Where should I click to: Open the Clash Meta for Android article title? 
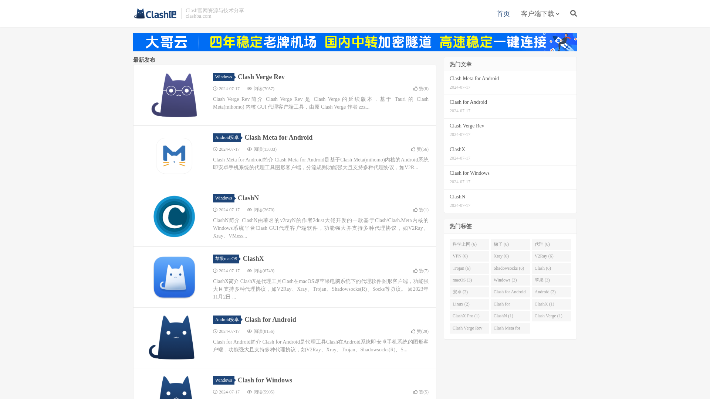coord(278,137)
